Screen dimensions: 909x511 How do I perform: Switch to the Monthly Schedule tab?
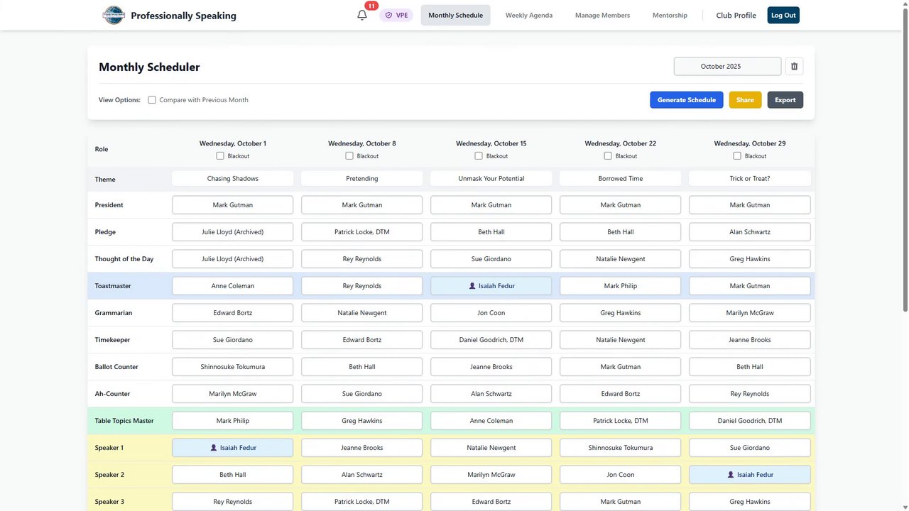click(455, 15)
